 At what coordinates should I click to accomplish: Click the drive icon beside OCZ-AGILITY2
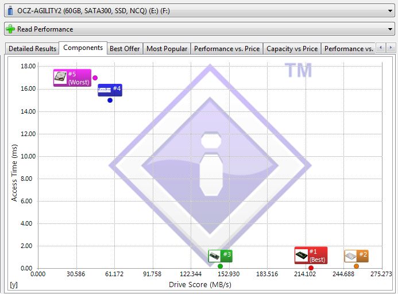[10, 11]
